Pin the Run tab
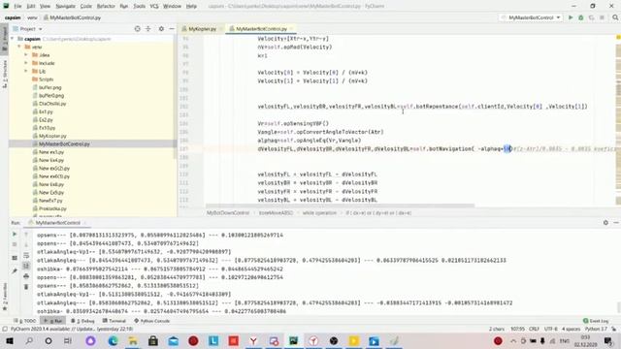 pyautogui.click(x=15, y=270)
